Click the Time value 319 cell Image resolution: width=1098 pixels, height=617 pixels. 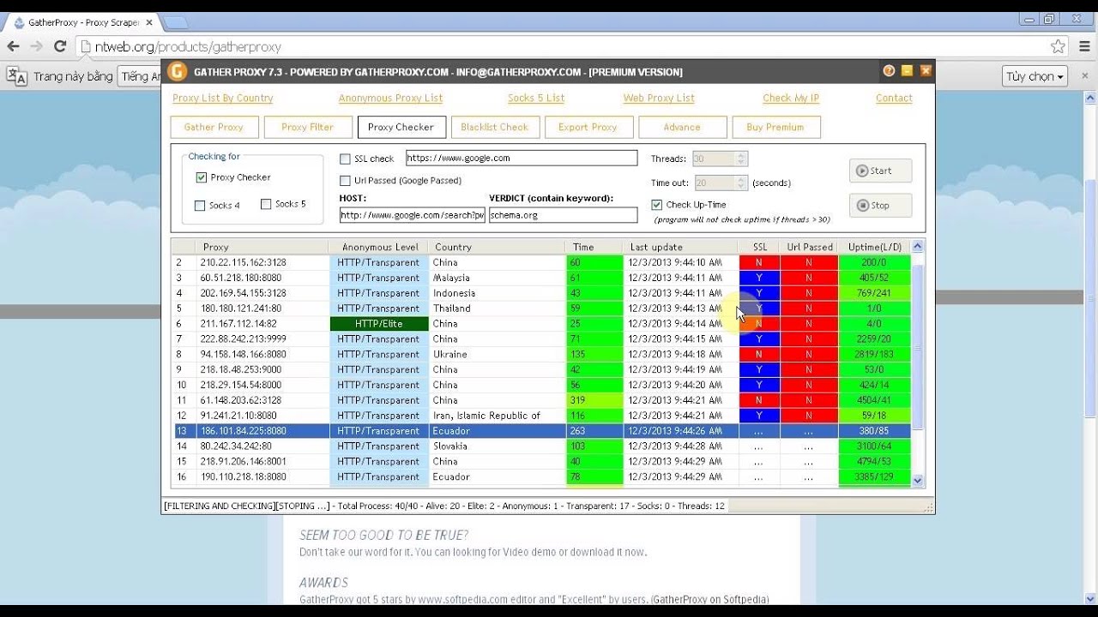[x=595, y=400]
